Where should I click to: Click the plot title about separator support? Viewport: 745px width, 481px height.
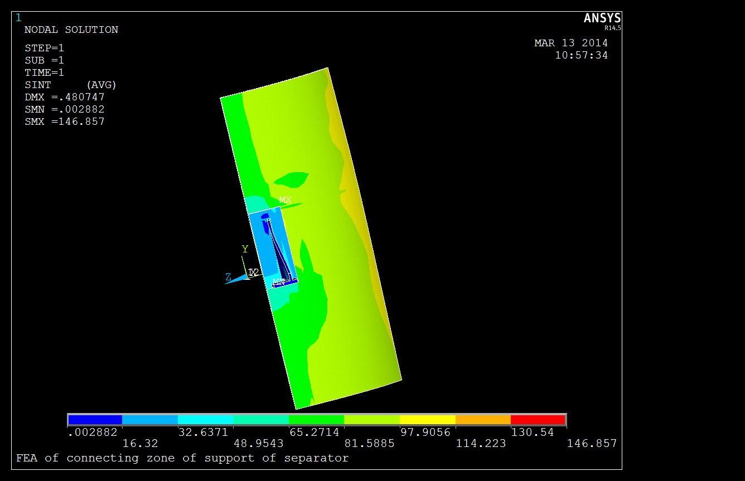182,458
